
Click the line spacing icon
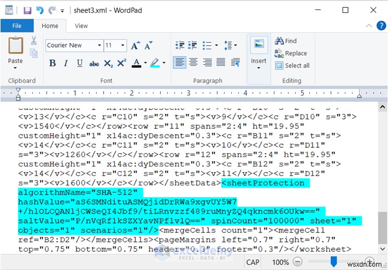228,45
